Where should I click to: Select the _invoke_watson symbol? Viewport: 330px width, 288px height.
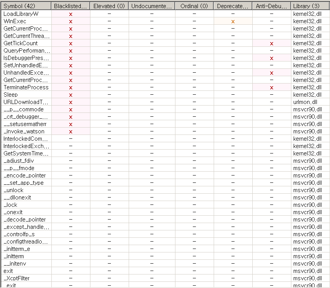(x=24, y=131)
